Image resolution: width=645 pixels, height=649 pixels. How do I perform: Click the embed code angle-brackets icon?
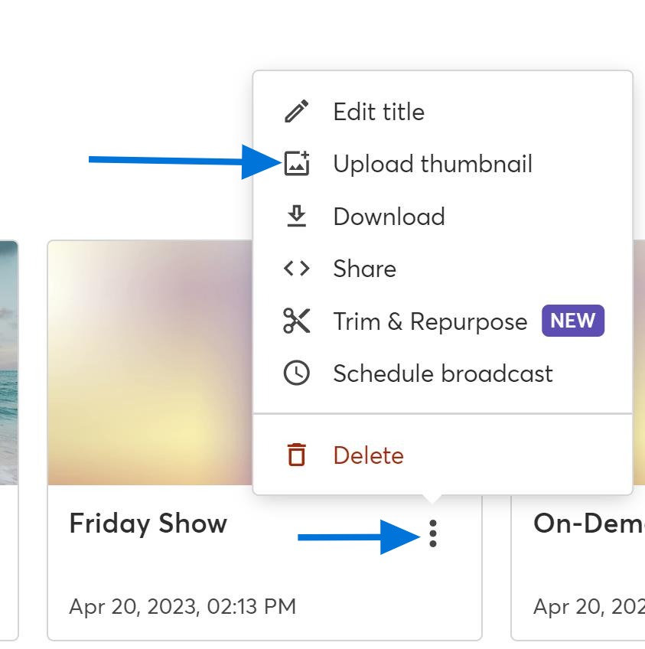[298, 268]
